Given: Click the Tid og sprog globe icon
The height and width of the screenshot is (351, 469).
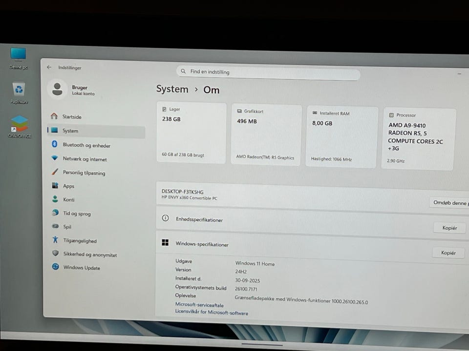Looking at the screenshot, I should click(x=55, y=213).
